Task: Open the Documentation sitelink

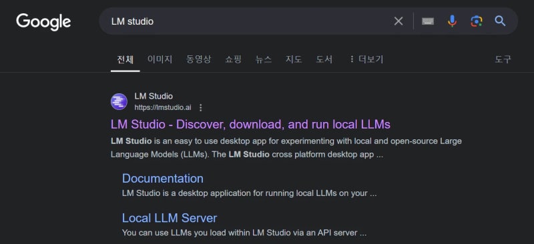Action: coord(163,179)
